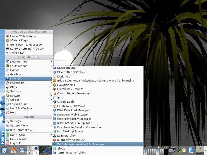Launch KVpnc VPN Client GUI
Image resolution: width=207 pixels, height=155 pixels.
click(x=98, y=140)
